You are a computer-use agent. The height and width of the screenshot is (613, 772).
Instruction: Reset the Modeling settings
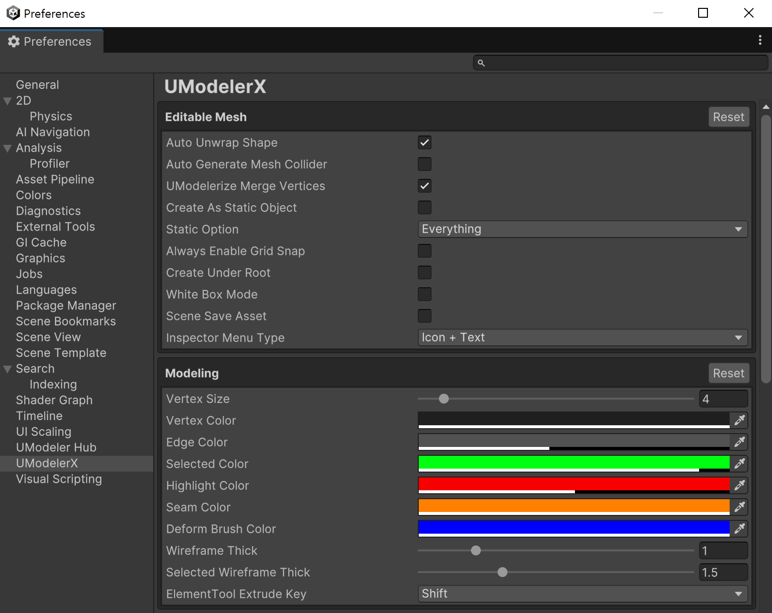(x=729, y=373)
